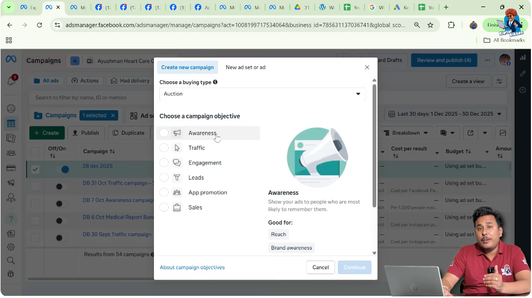Open the Last 30 days date range dropdown
Screen dimensions: 532x298
click(x=445, y=114)
